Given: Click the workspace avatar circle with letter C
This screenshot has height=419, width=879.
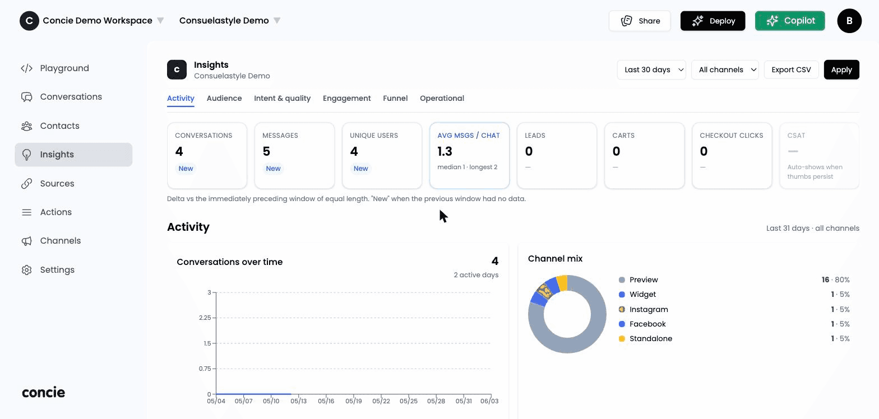Looking at the screenshot, I should 29,21.
